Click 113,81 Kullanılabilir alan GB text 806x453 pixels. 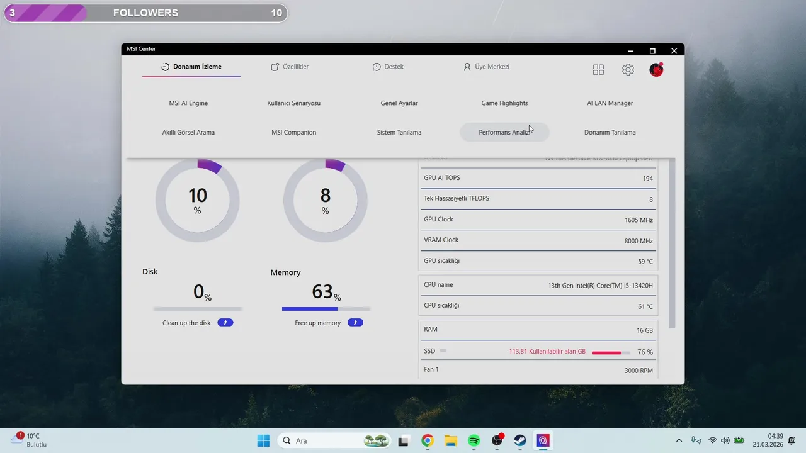pyautogui.click(x=547, y=352)
